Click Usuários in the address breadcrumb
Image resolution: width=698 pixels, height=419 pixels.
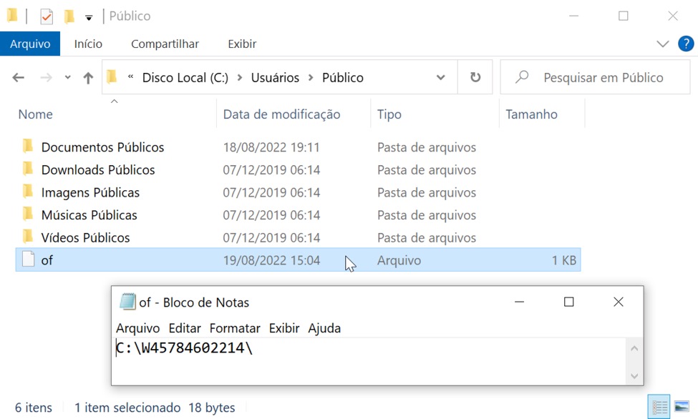(x=275, y=78)
